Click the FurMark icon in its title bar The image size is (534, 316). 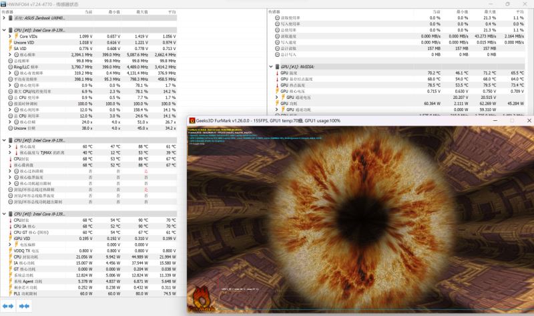(x=192, y=121)
